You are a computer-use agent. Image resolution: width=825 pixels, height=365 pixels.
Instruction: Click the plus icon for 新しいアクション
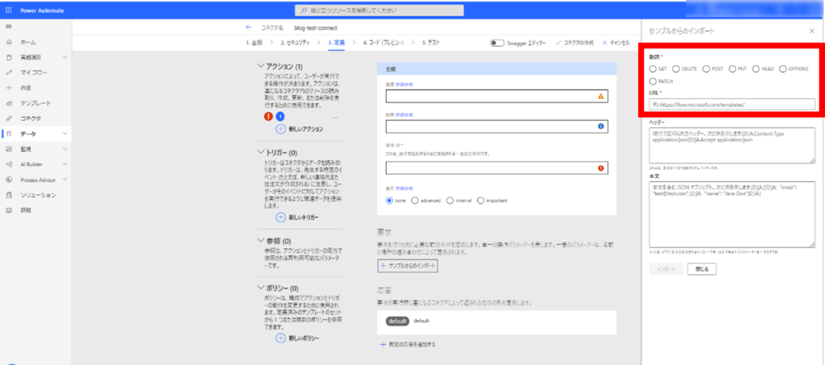(x=280, y=129)
